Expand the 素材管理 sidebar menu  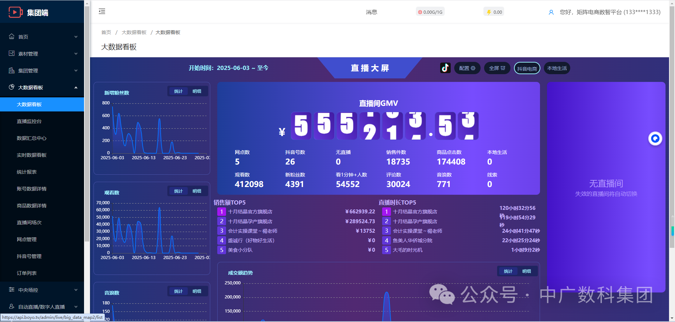coord(42,54)
